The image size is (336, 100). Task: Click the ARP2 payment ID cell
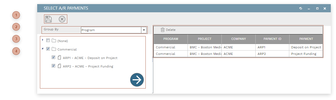click(x=272, y=54)
